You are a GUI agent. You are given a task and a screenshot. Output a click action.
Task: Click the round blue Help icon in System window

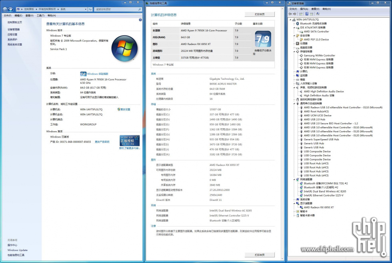140,20
